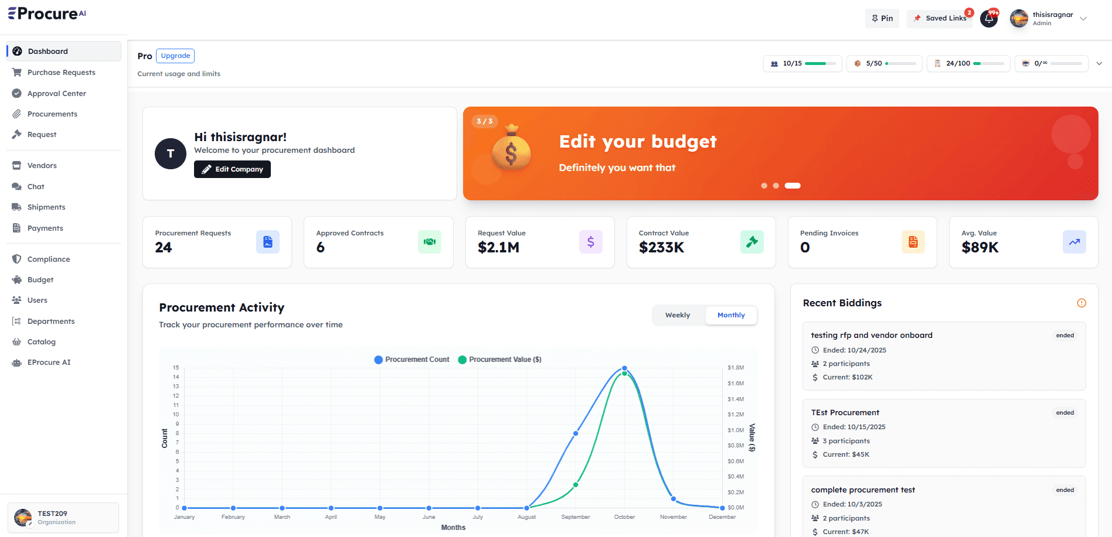
Task: Click the third carousel indicator dot on banner
Action: [x=793, y=186]
